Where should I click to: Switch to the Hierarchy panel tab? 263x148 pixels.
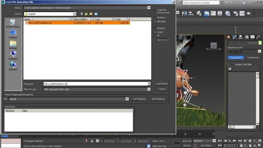point(240,37)
